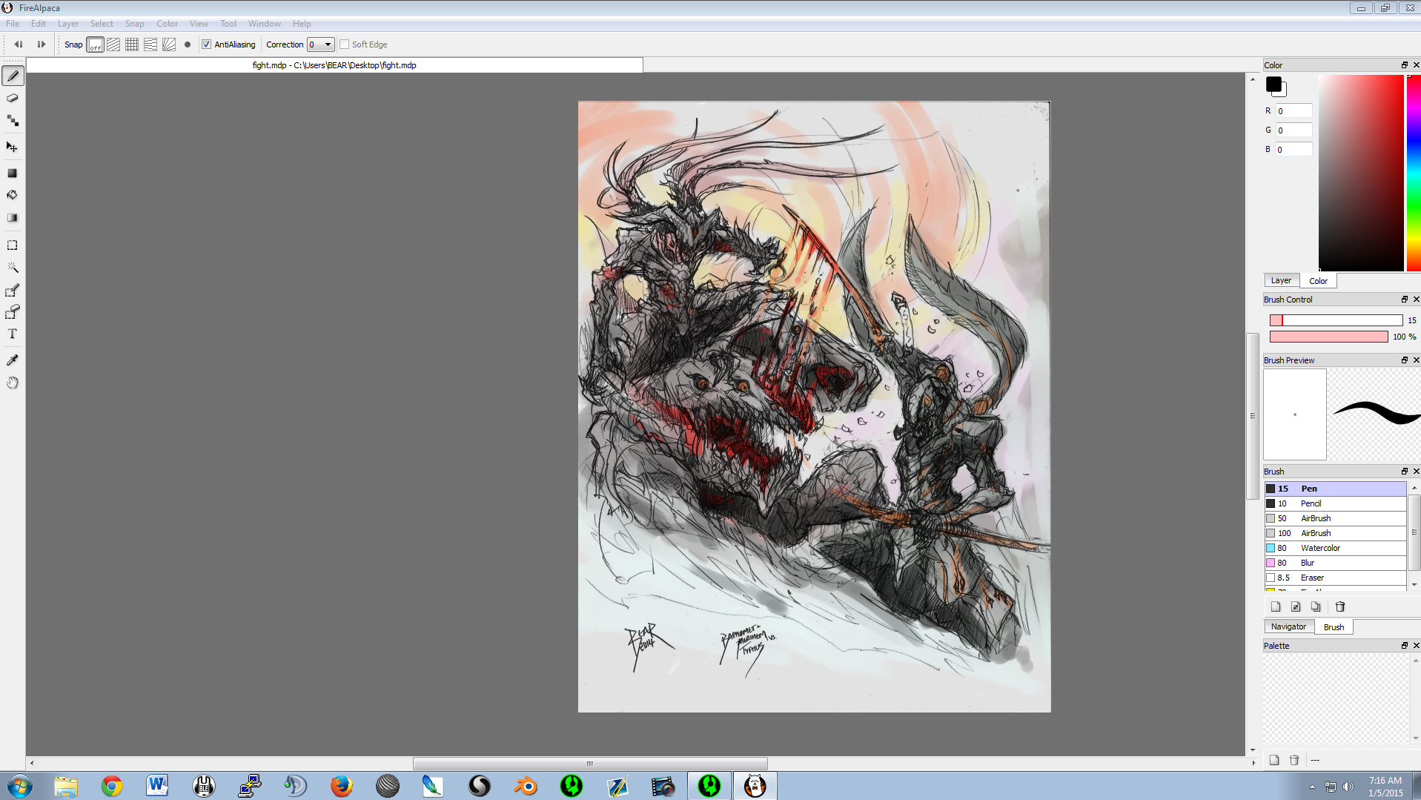This screenshot has width=1421, height=800.
Task: Open the Correction dropdown
Action: coord(321,44)
